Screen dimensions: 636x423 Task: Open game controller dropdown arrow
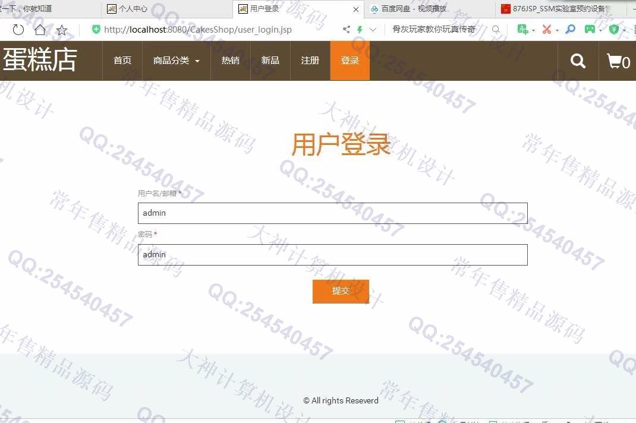click(600, 30)
